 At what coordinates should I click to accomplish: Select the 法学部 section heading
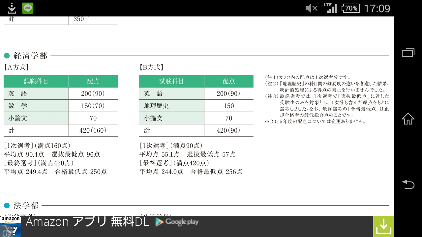(26, 206)
